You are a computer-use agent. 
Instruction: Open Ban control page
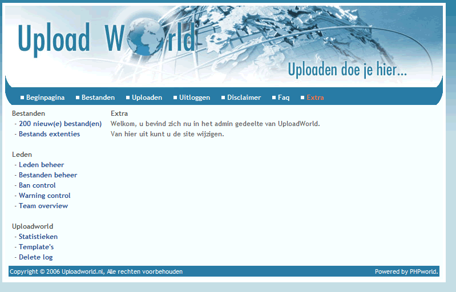(37, 185)
